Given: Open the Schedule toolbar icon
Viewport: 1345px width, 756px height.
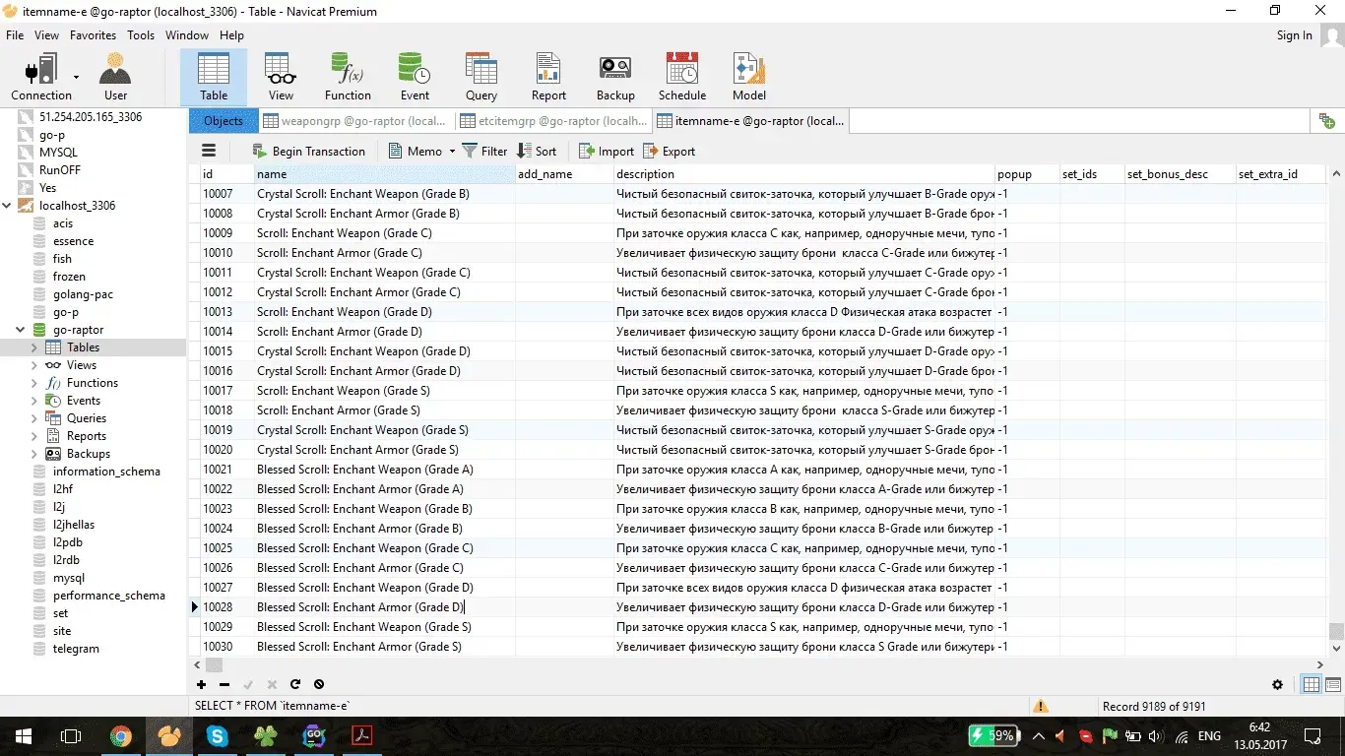Looking at the screenshot, I should click(682, 77).
